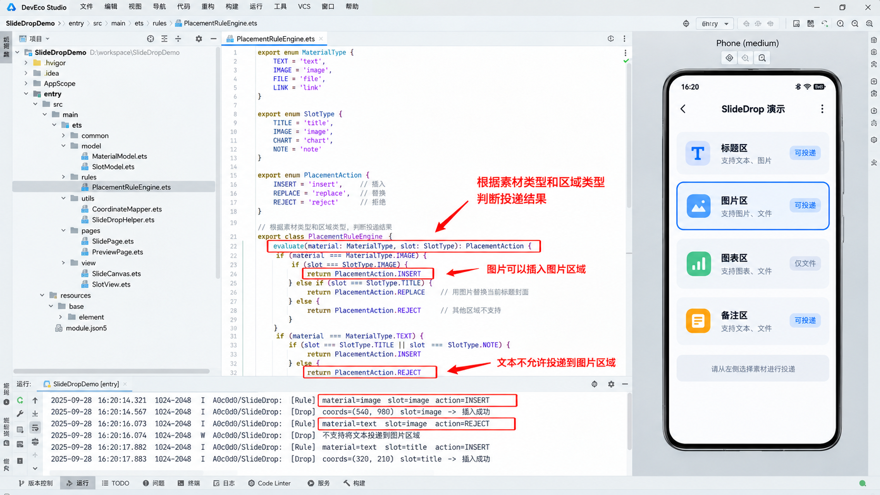
Task: Select SlotView.ets in the project tree
Action: tap(111, 285)
